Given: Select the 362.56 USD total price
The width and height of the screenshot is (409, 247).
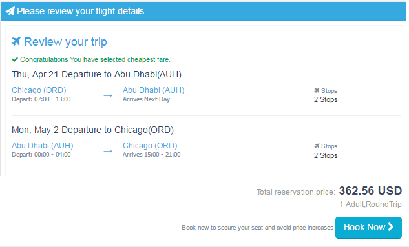Looking at the screenshot, I should pyautogui.click(x=370, y=191).
